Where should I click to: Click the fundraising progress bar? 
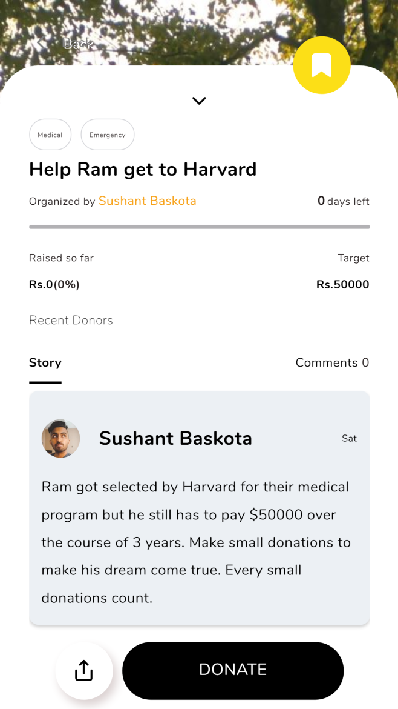point(199,227)
